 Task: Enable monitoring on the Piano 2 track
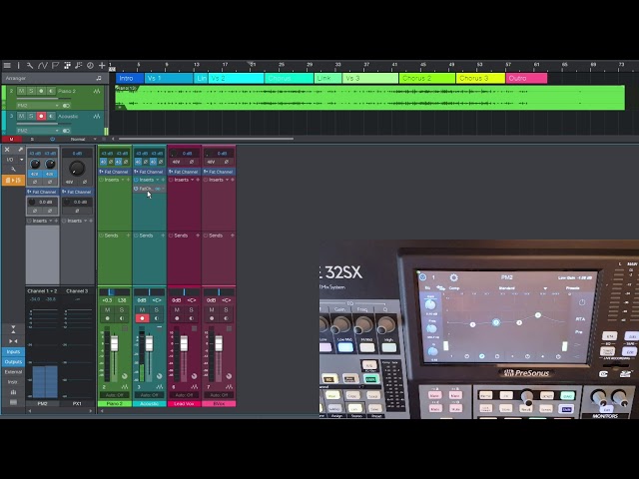(x=51, y=91)
